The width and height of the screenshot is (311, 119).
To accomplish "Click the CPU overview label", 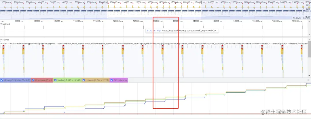I will (x=308, y=5).
